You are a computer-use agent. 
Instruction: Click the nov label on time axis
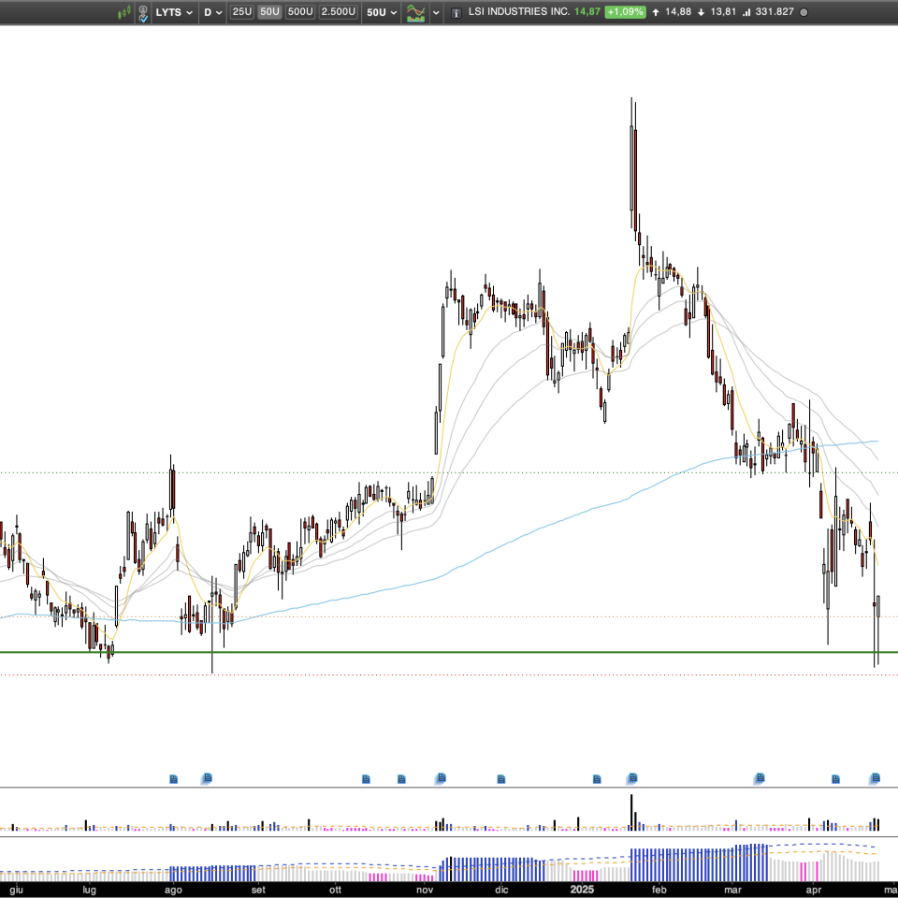click(x=425, y=890)
